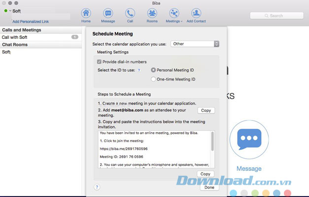Copy the meeting invitation instructions
Screen dimensions: 309x197
tap(206, 174)
